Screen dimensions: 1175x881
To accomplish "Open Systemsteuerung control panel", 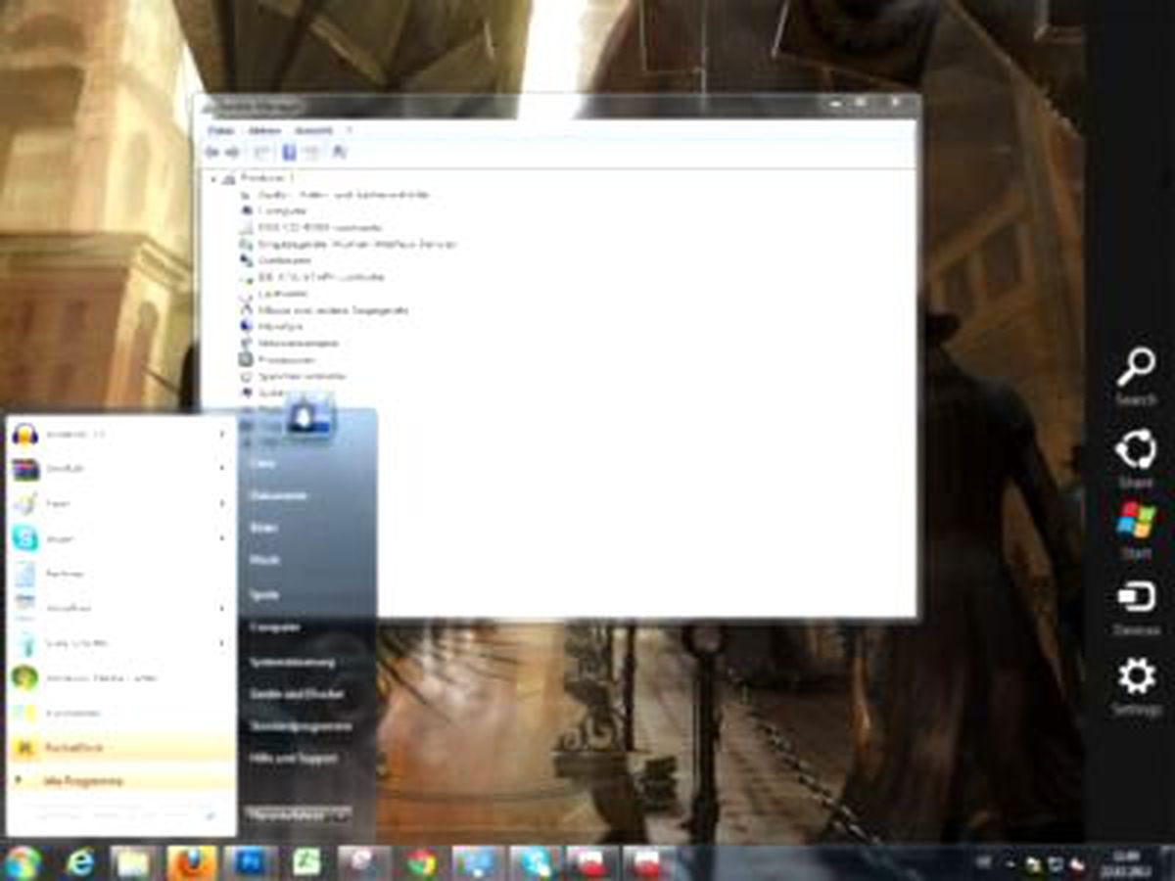I will click(x=292, y=663).
